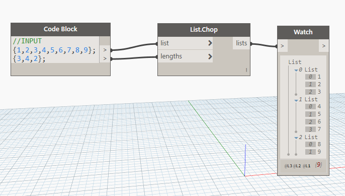Select the @L3 list level label

288,166
